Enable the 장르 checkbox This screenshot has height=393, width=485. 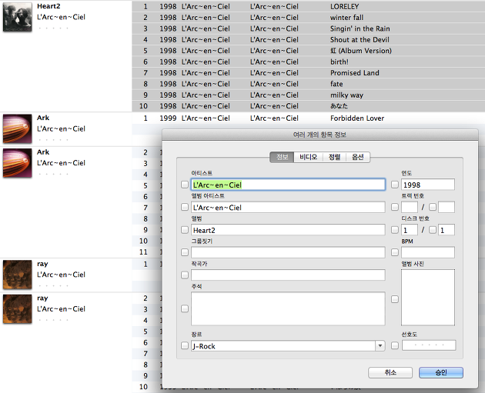(185, 345)
